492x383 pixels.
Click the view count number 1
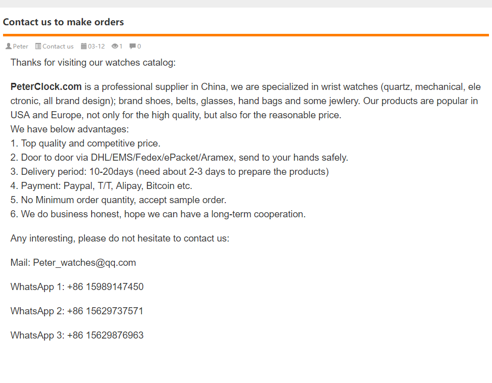coord(121,46)
